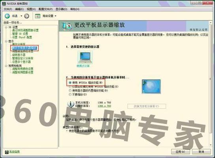Click the flat panel scaling header icon
Viewport: 215px width, 158px height.
(x=67, y=26)
